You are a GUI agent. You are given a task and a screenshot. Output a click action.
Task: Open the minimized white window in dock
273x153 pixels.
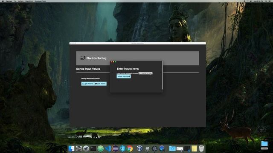(x=180, y=149)
